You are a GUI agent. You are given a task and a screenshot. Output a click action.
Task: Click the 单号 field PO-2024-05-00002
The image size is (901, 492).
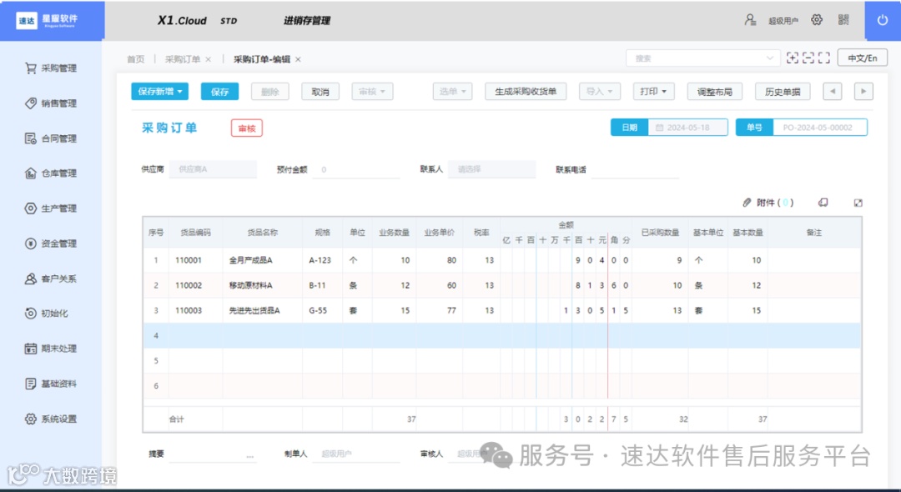click(820, 128)
